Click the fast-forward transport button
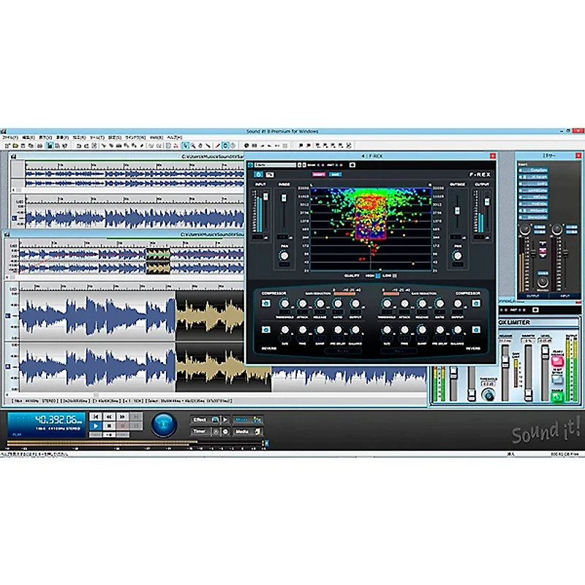The height and width of the screenshot is (585, 585). (x=122, y=415)
